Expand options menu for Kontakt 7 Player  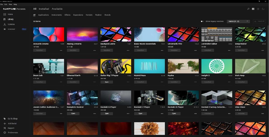pos(162,114)
